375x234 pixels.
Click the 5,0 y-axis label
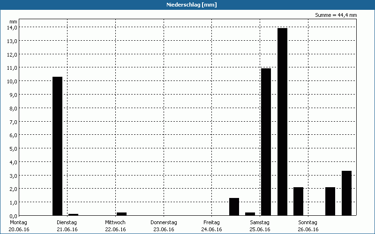[14, 149]
